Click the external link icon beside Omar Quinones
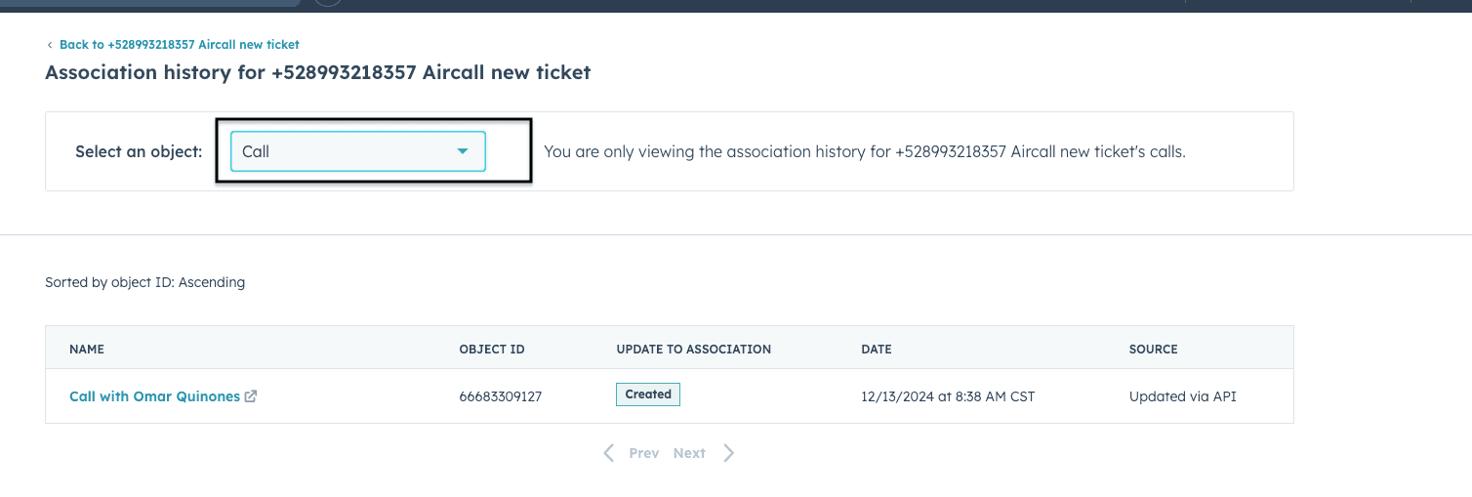This screenshot has width=1472, height=497. (251, 396)
